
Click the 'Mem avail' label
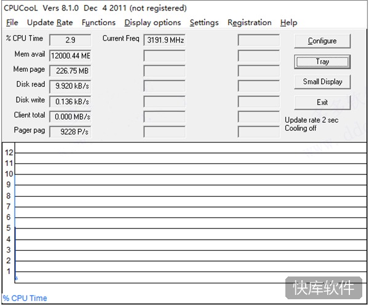tap(30, 54)
